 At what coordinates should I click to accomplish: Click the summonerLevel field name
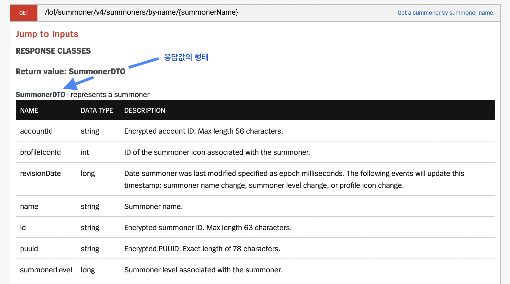[x=46, y=270]
